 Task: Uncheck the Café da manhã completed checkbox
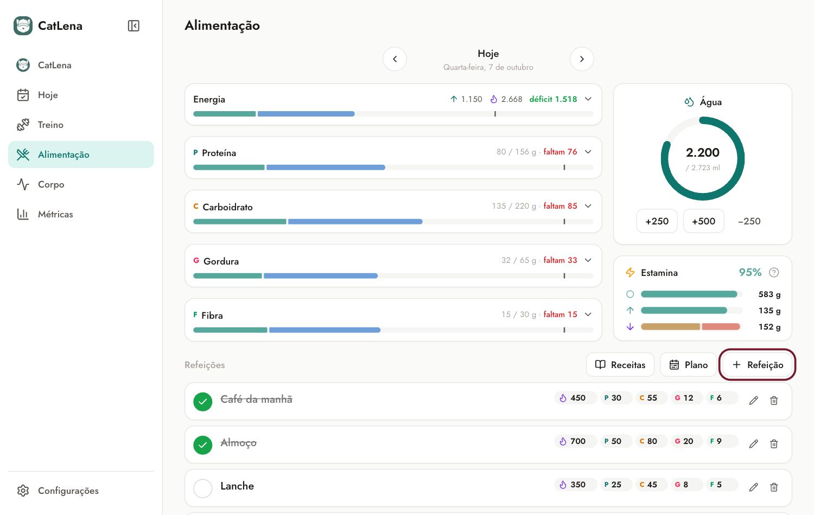coord(203,402)
